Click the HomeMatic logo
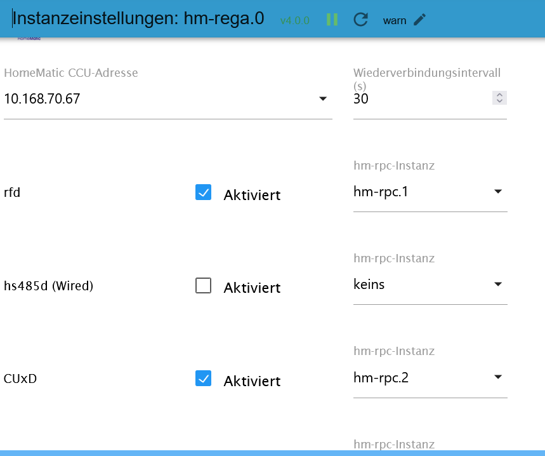Screen dimensions: 545x456 [x=29, y=39]
